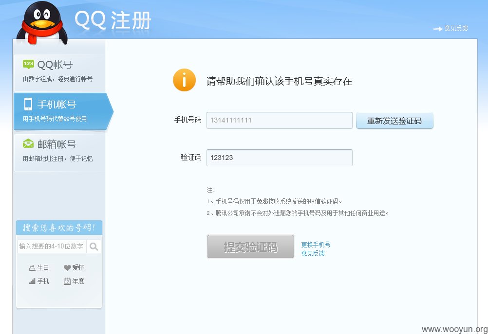The image size is (488, 334).
Task: Click the 用手机号码代替QQ号使用 subtitle
Action: click(55, 119)
